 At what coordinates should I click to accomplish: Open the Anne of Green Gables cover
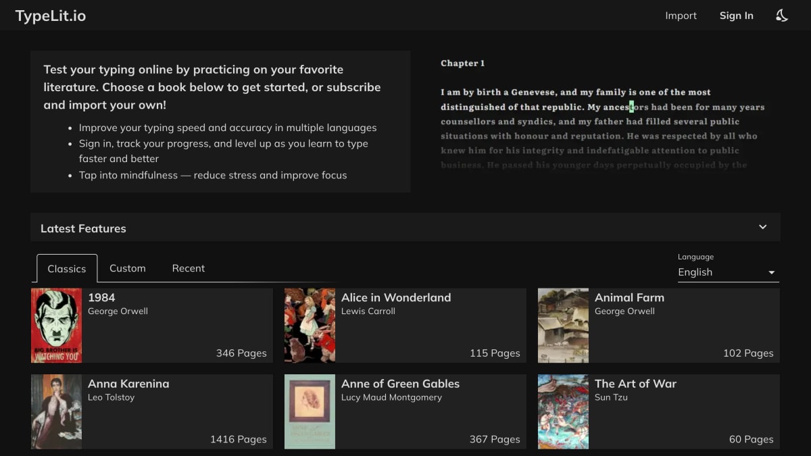pyautogui.click(x=310, y=411)
